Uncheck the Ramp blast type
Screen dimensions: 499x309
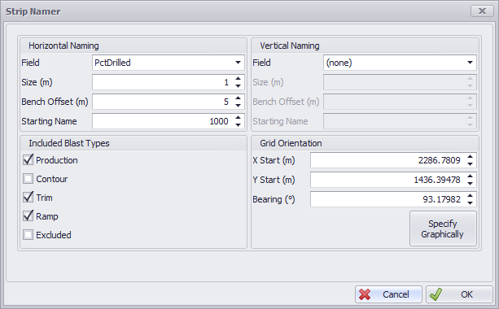[28, 215]
